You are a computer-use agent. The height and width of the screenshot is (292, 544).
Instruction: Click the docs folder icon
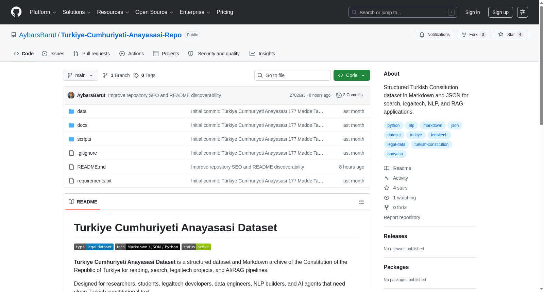click(x=71, y=125)
